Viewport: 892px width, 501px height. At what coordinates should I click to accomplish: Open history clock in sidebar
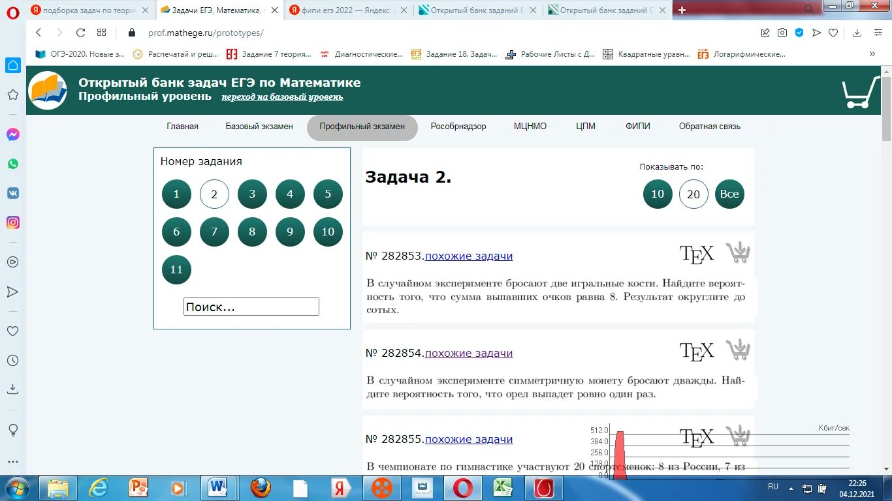pos(12,360)
